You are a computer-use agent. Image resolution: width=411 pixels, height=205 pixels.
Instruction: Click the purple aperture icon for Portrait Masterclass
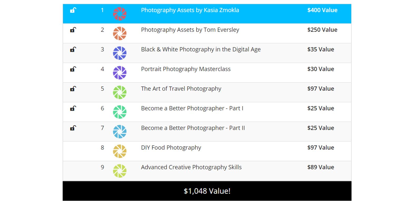(120, 73)
